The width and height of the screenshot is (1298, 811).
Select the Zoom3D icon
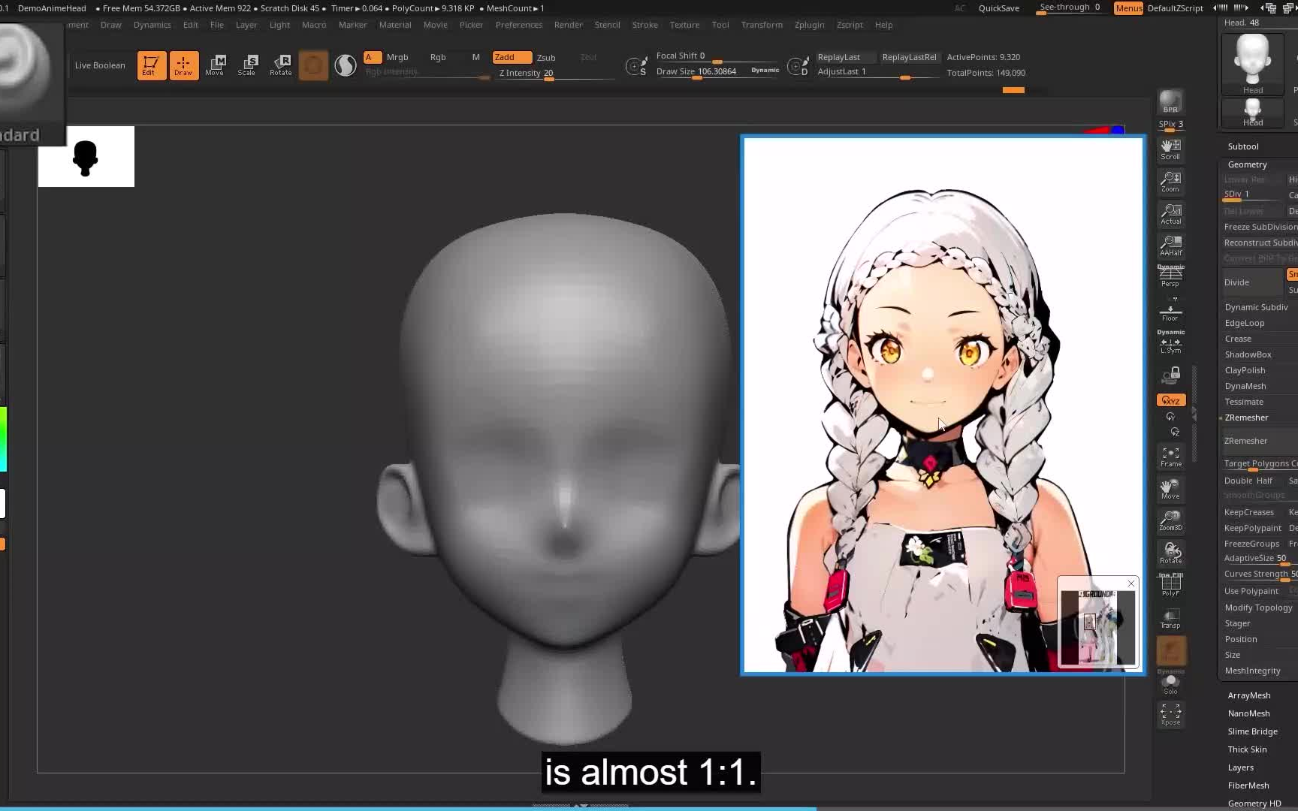coord(1170,520)
